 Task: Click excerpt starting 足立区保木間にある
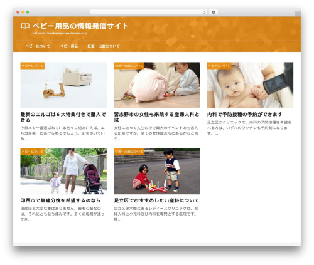pos(156,214)
